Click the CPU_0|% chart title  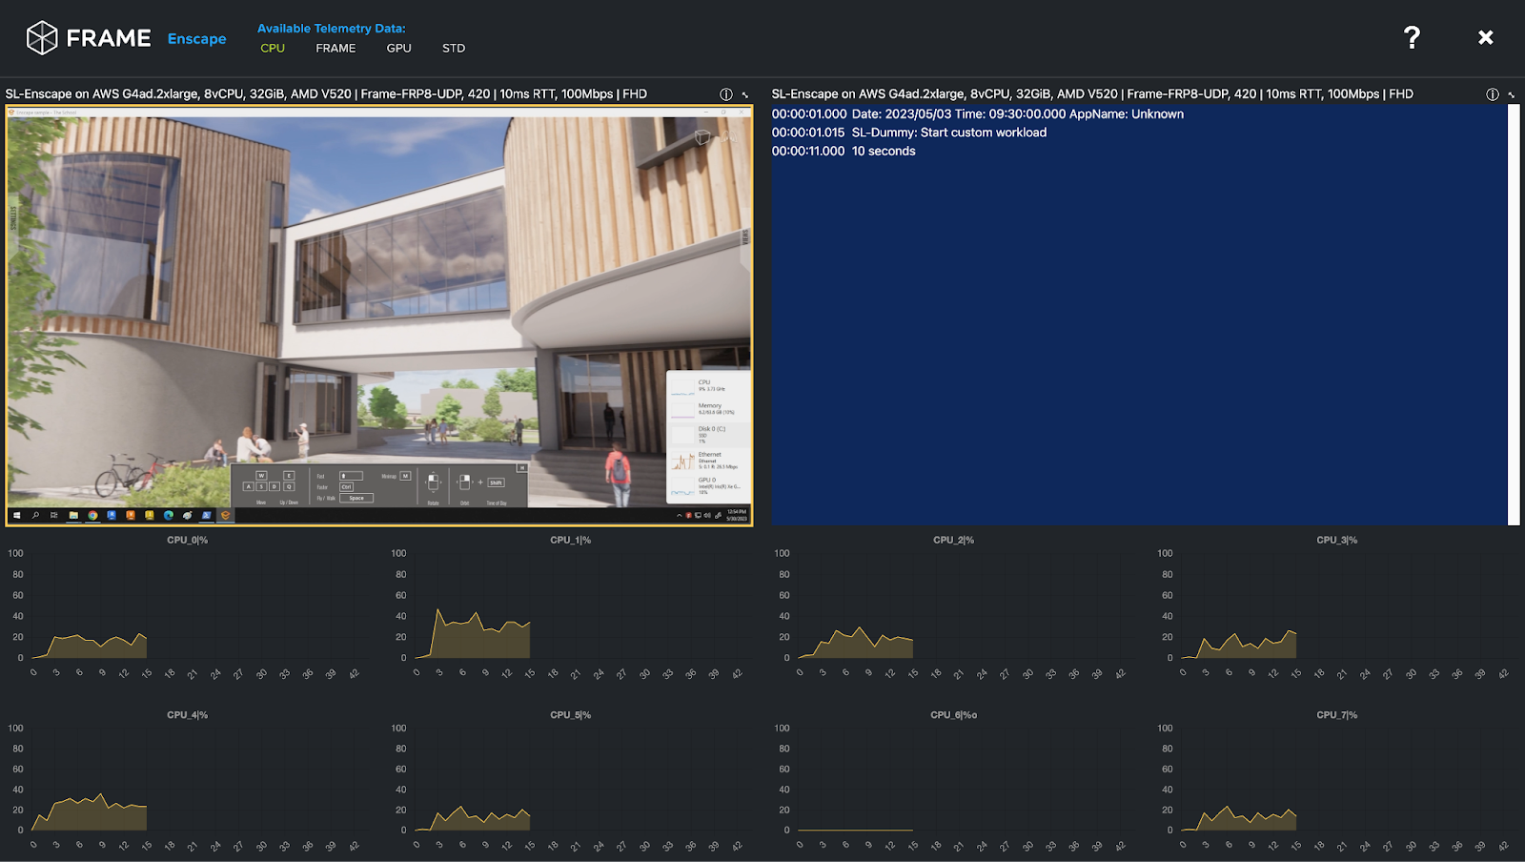click(x=187, y=540)
